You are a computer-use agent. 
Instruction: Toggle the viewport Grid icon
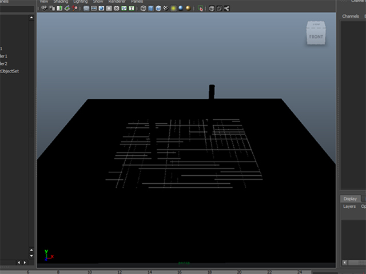click(x=86, y=9)
